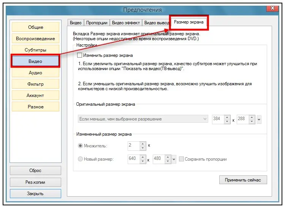This screenshot has width=285, height=208.
Task: Click the 288 height input field
Action: tap(243, 119)
